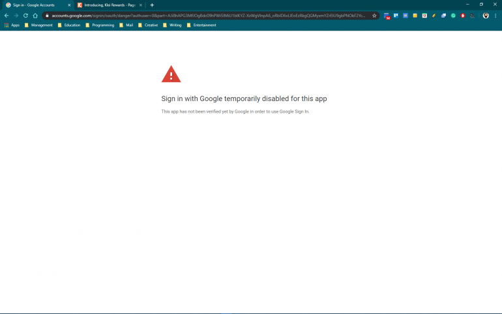This screenshot has width=502, height=314.
Task: Click the blue stacked-cards extension icon
Action: 443,16
